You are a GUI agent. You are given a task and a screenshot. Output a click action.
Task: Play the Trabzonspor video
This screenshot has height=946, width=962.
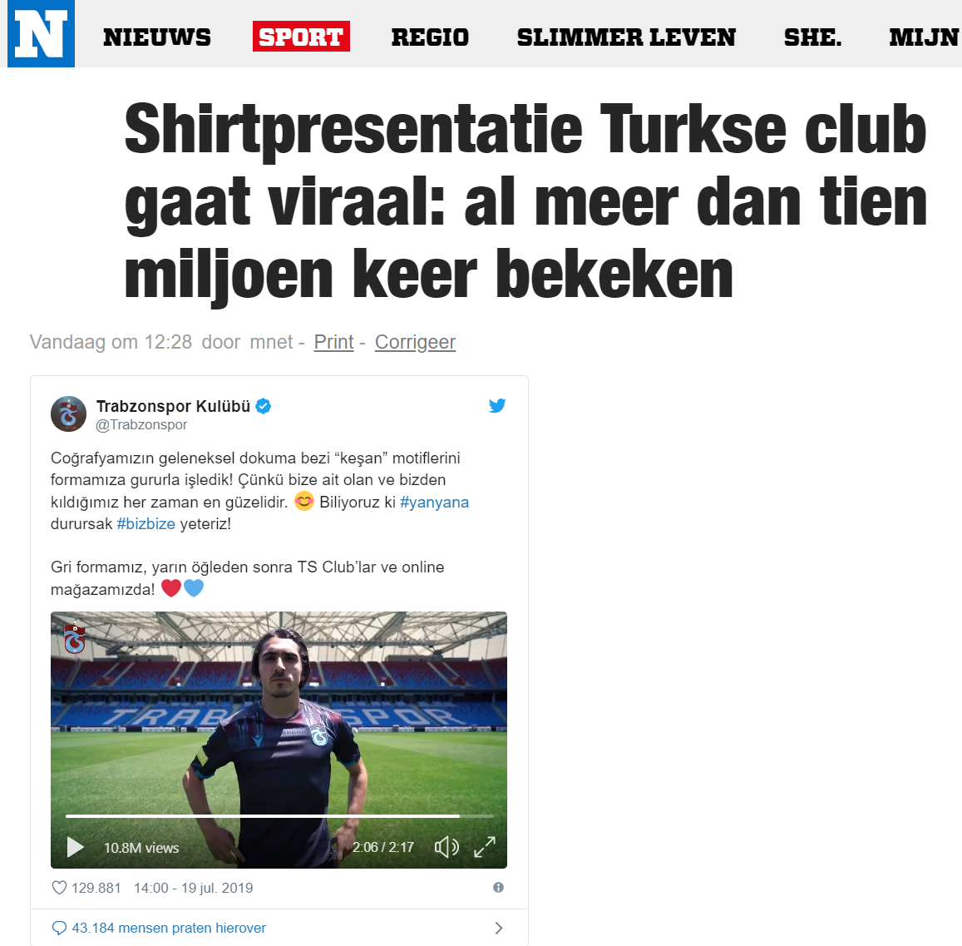[75, 847]
